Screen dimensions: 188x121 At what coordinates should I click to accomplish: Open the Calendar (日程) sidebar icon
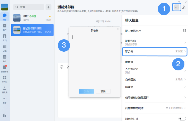(5, 48)
